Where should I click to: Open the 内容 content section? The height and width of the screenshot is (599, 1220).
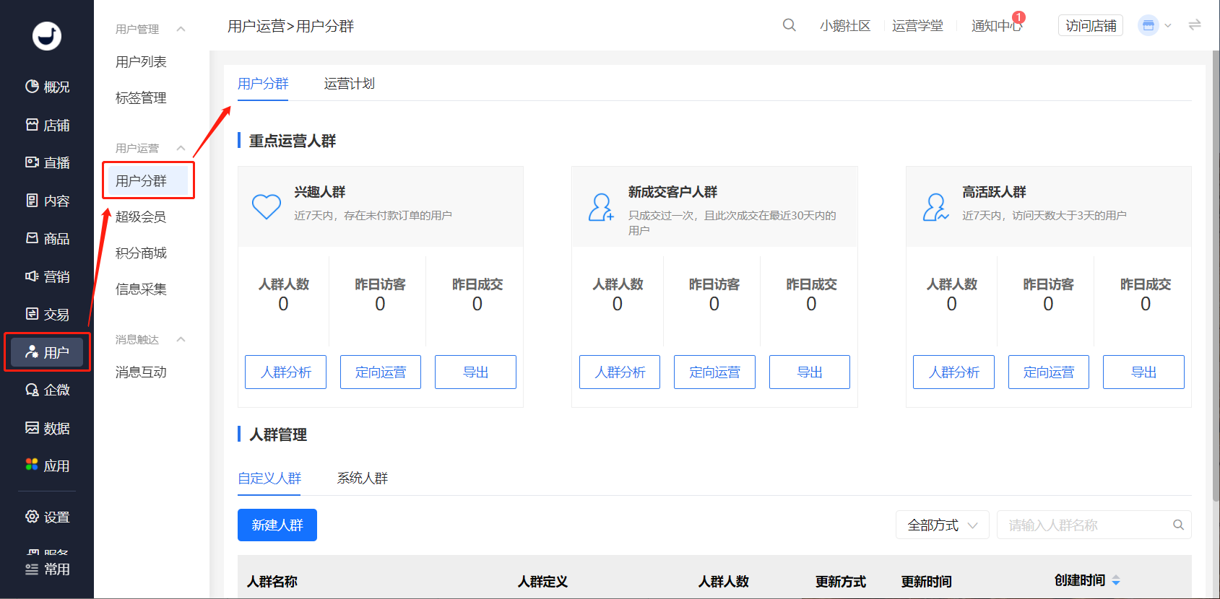point(47,201)
